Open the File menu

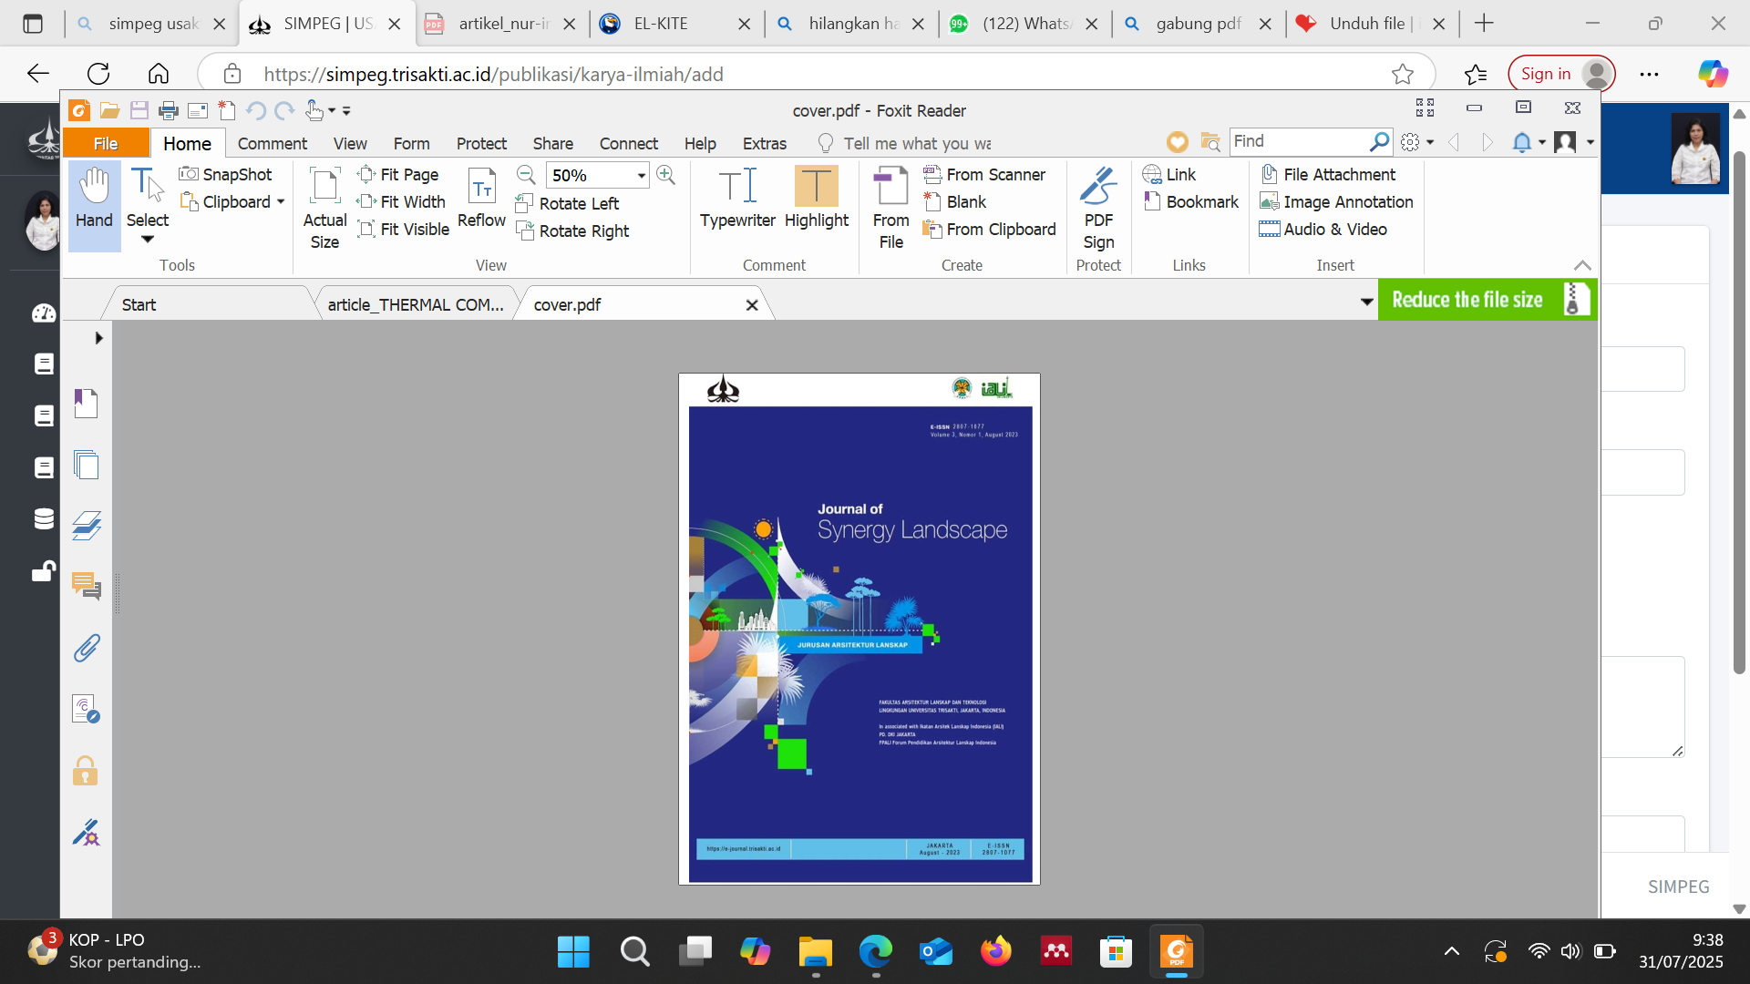pyautogui.click(x=106, y=143)
